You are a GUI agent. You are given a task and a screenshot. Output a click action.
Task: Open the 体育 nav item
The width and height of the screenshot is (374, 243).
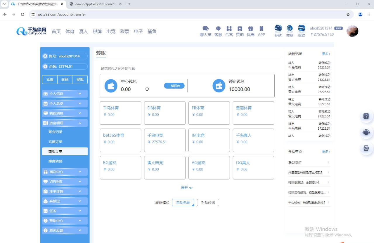pos(70,31)
